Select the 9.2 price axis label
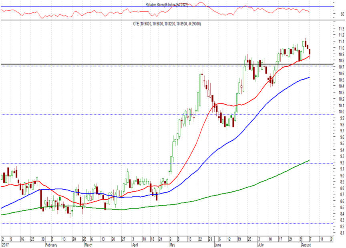This screenshot has height=248, width=346. tap(342, 163)
